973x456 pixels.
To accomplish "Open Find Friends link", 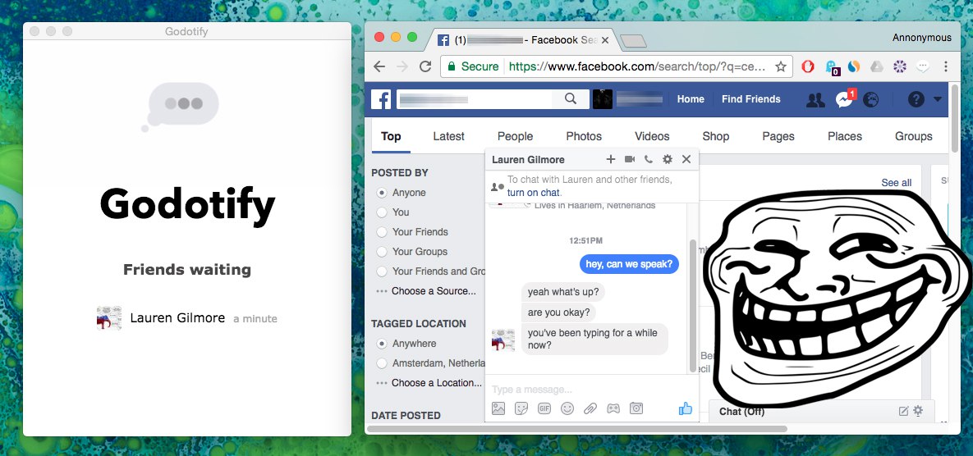I will point(750,99).
